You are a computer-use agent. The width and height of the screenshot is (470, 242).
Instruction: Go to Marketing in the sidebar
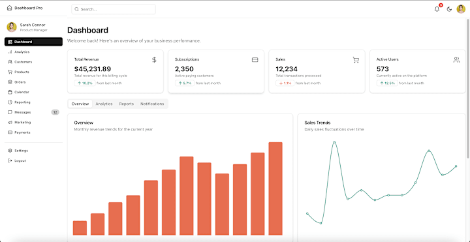33,122
